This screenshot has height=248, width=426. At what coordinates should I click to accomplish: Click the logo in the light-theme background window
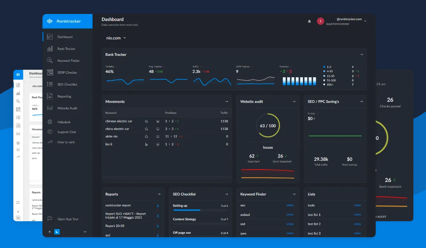coord(18,74)
